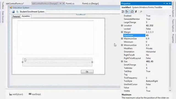
Task: Click the BottomRight TickStyle value
Action: pos(152,81)
